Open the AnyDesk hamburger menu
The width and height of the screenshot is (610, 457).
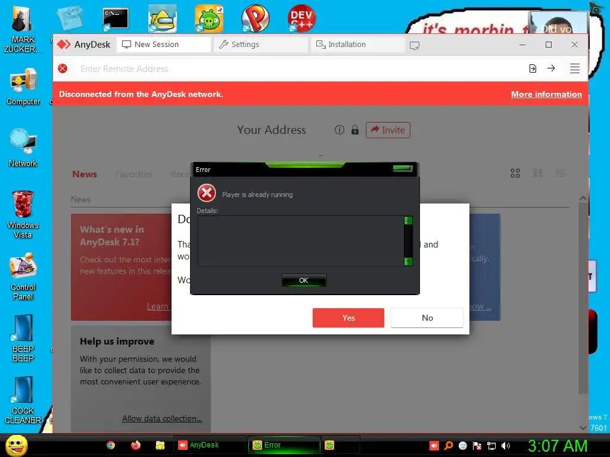point(575,68)
